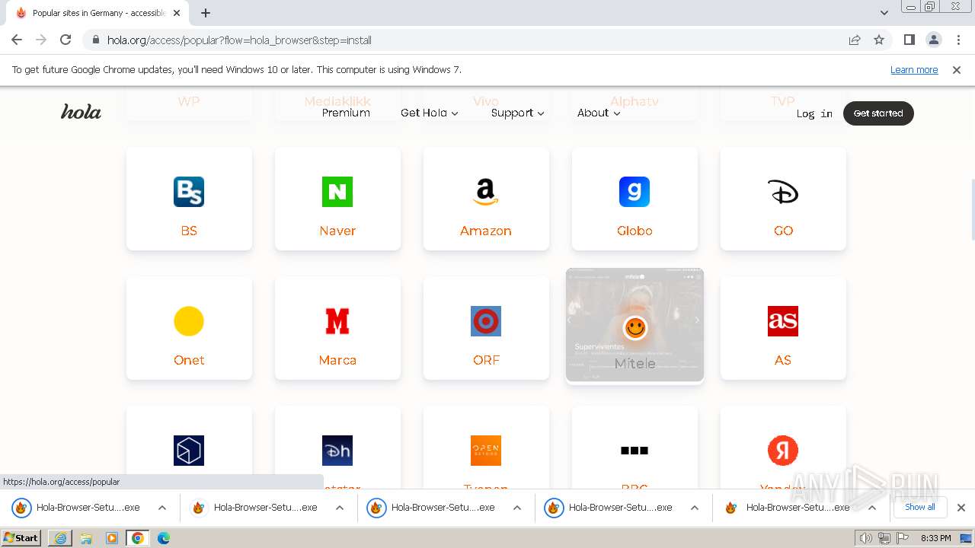The image size is (975, 548).
Task: Reload the current page
Action: [x=66, y=40]
